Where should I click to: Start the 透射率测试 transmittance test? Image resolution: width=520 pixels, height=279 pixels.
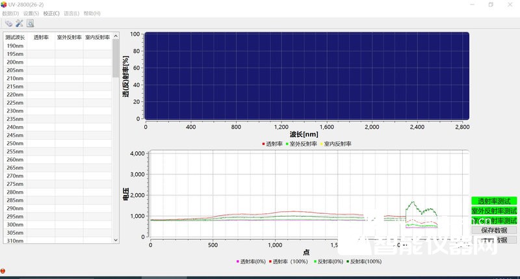coord(494,201)
